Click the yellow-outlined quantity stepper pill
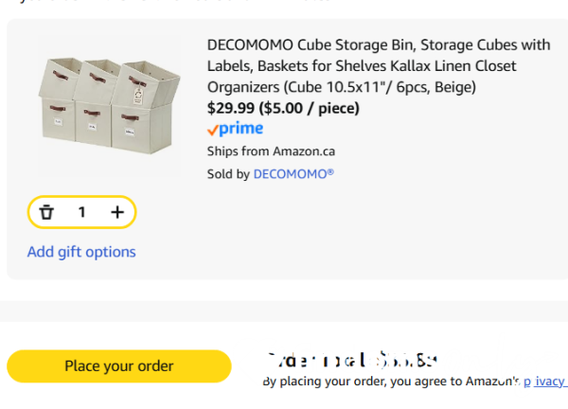This screenshot has height=409, width=568. [99, 212]
